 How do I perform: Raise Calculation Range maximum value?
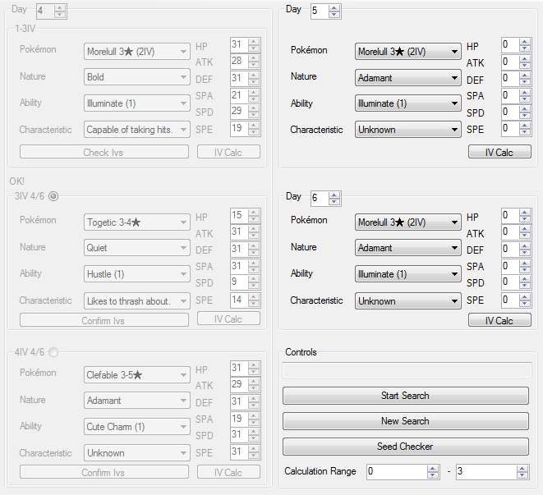coord(522,468)
